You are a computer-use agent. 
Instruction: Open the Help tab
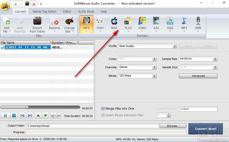pos(104,11)
